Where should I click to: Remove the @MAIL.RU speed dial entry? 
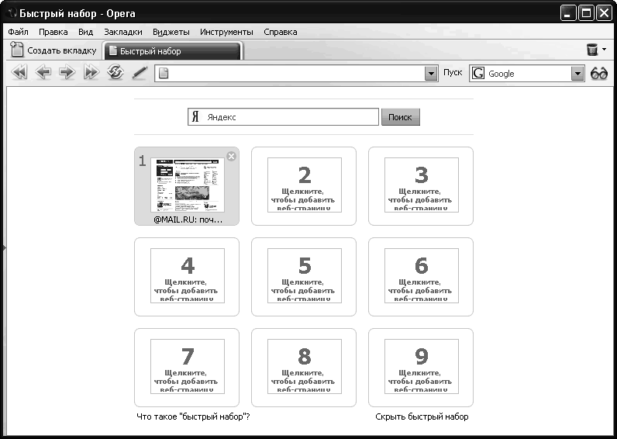click(x=231, y=156)
